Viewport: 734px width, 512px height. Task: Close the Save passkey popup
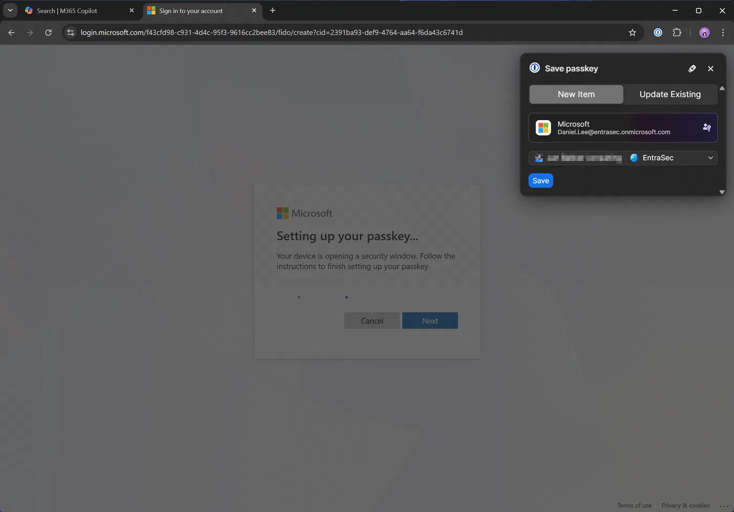pyautogui.click(x=710, y=69)
